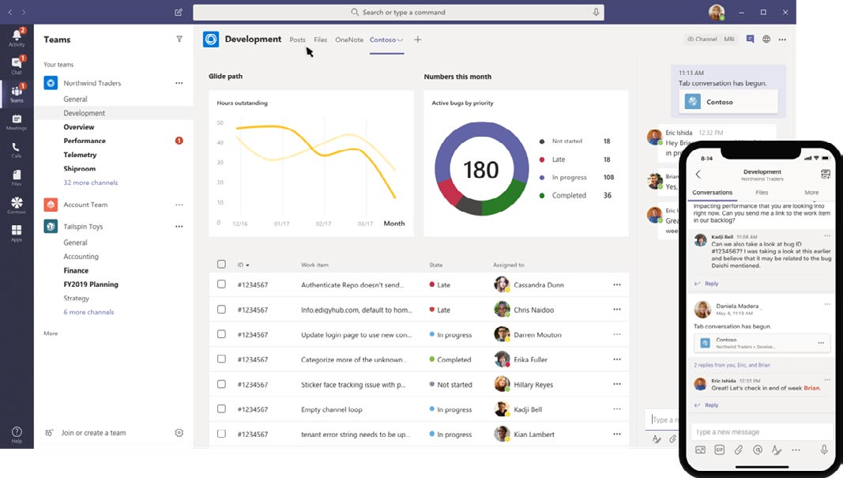Tap phone microphone icon
This screenshot has width=843, height=478.
[x=824, y=450]
